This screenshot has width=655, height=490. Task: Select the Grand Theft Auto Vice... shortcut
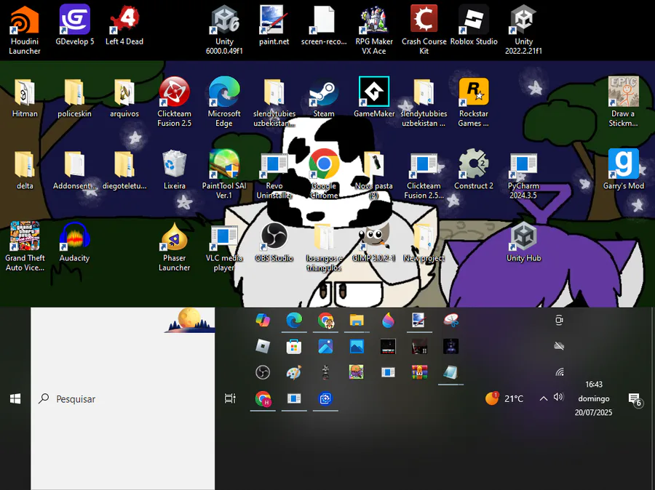tap(25, 246)
